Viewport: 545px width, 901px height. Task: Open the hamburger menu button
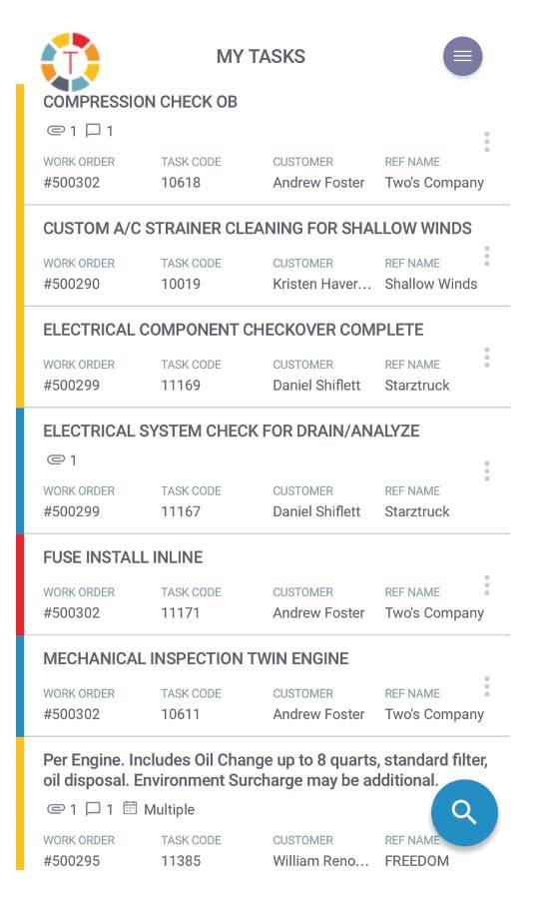point(462,56)
